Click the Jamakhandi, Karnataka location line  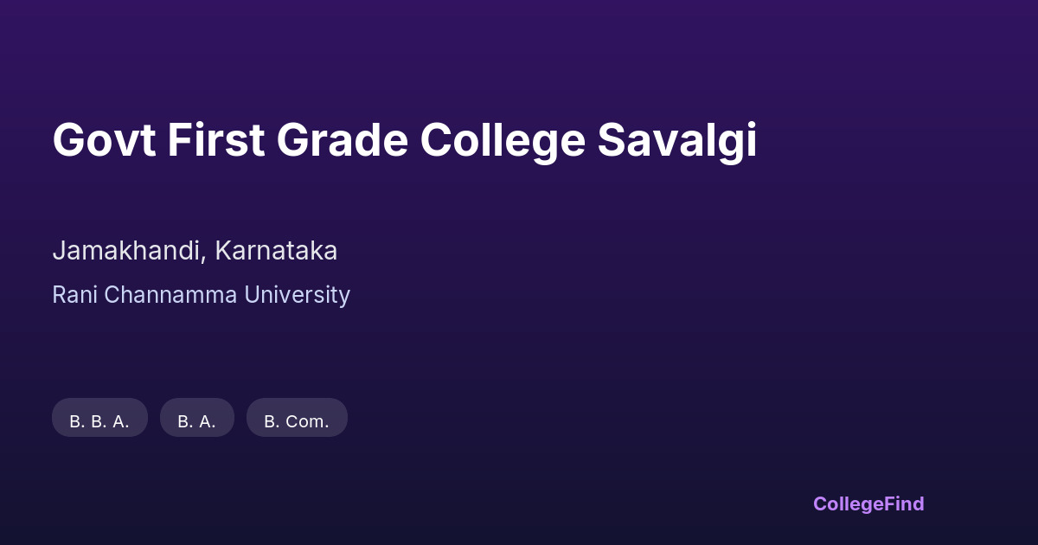[x=195, y=251]
